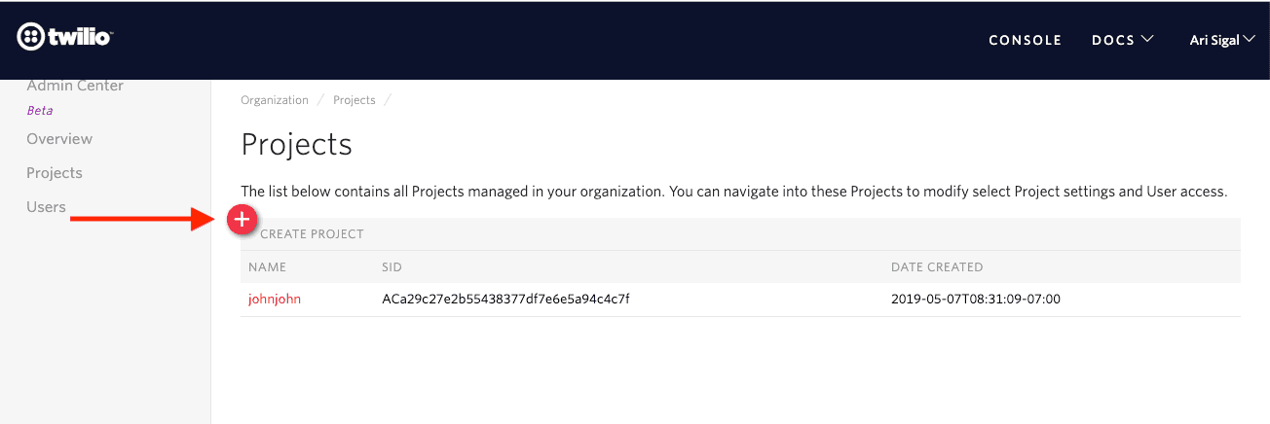Image resolution: width=1270 pixels, height=424 pixels.
Task: Click the DATE CREATED column header
Action: [x=937, y=267]
